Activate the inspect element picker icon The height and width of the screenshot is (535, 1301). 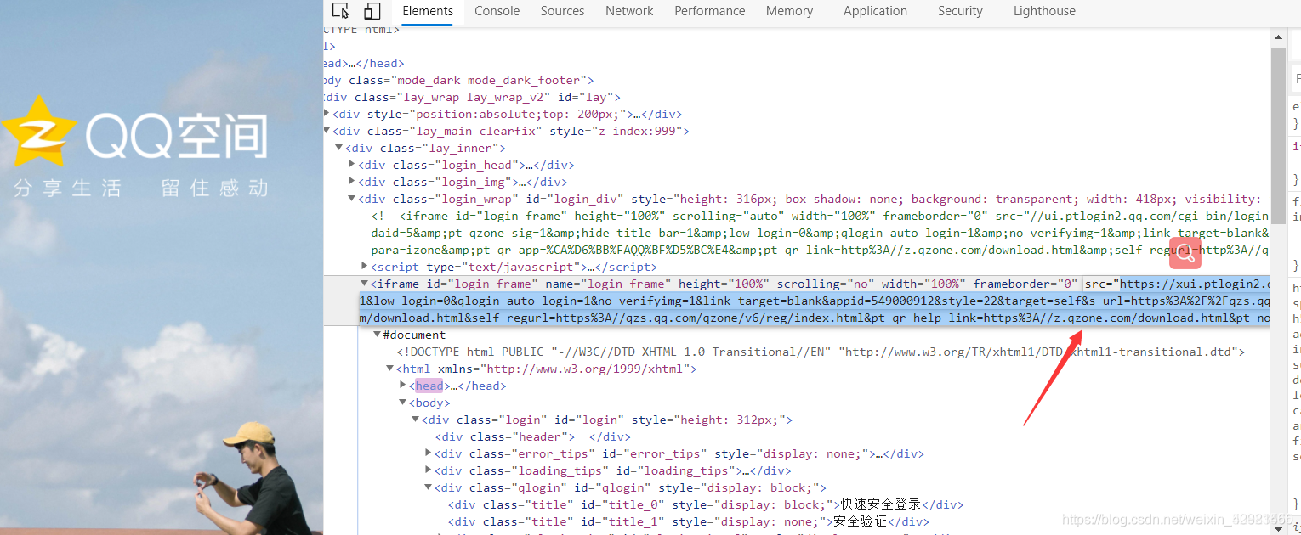click(341, 11)
